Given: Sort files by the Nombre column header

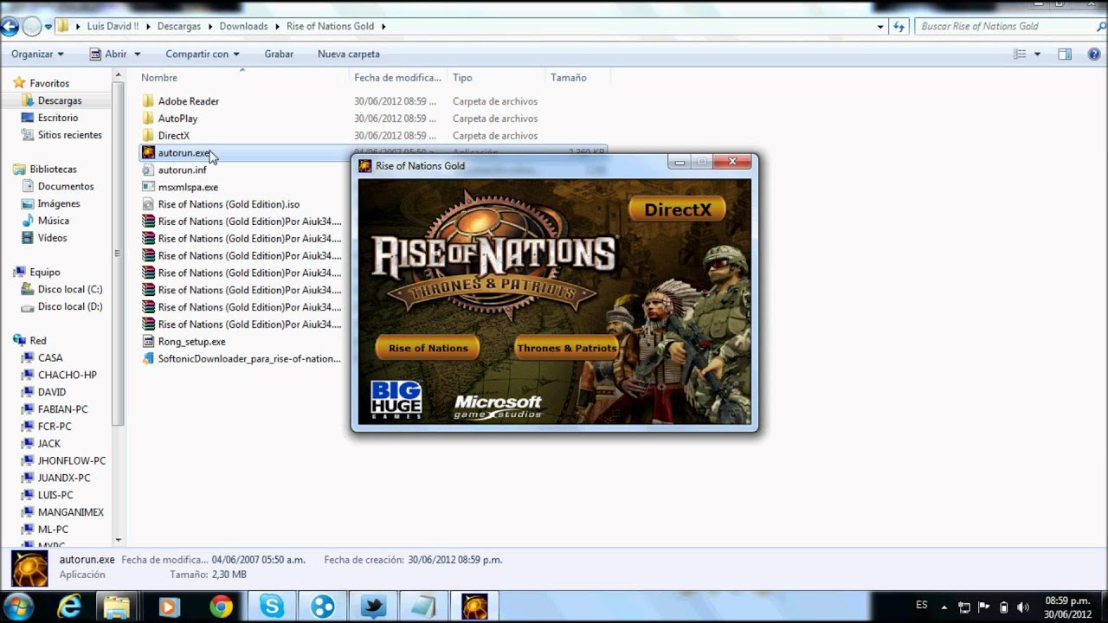Looking at the screenshot, I should click(158, 77).
